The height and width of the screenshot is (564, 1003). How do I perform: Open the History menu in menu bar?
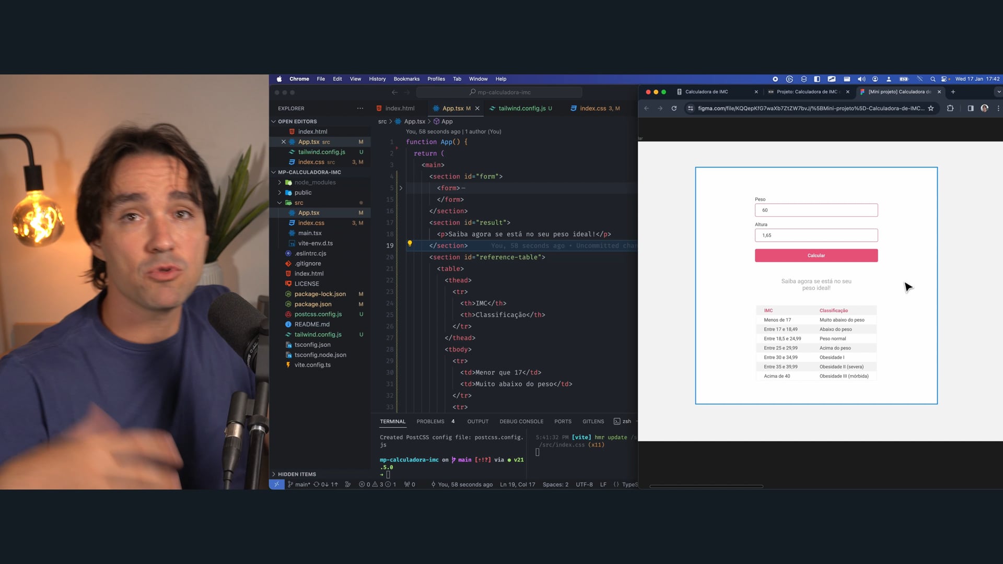point(377,79)
